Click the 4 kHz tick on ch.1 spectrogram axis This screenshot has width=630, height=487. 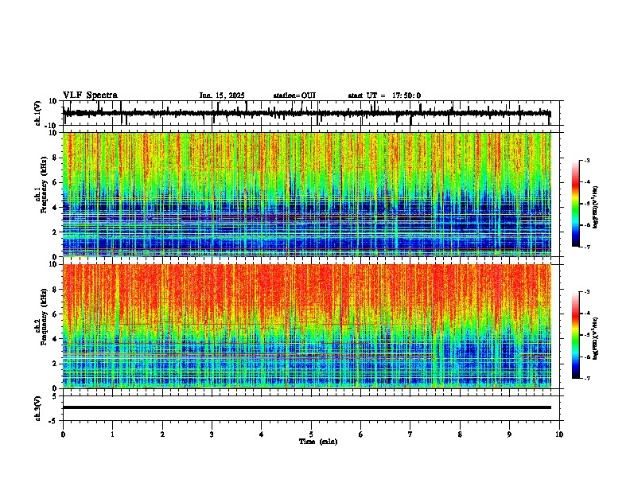pyautogui.click(x=56, y=208)
